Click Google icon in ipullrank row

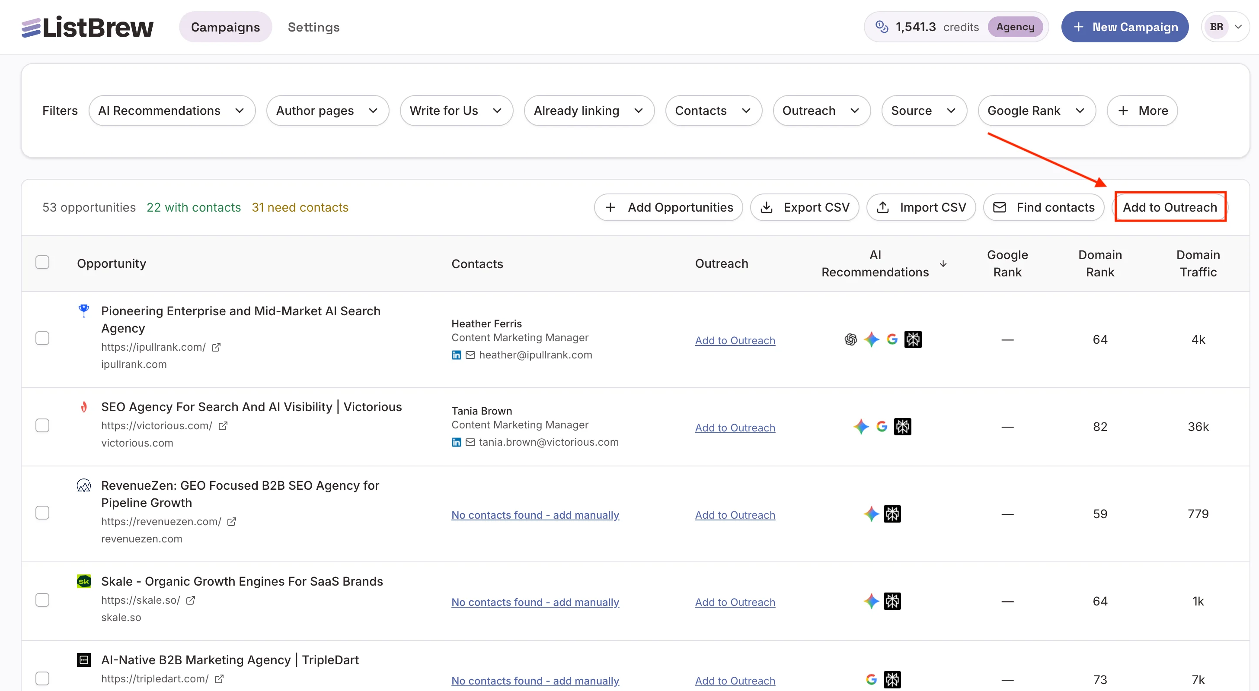tap(892, 339)
